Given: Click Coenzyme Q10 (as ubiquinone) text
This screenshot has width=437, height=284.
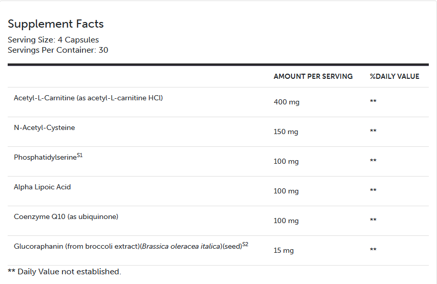Looking at the screenshot, I should pyautogui.click(x=66, y=216).
